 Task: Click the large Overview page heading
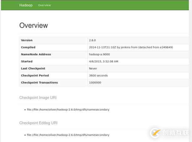34,25
